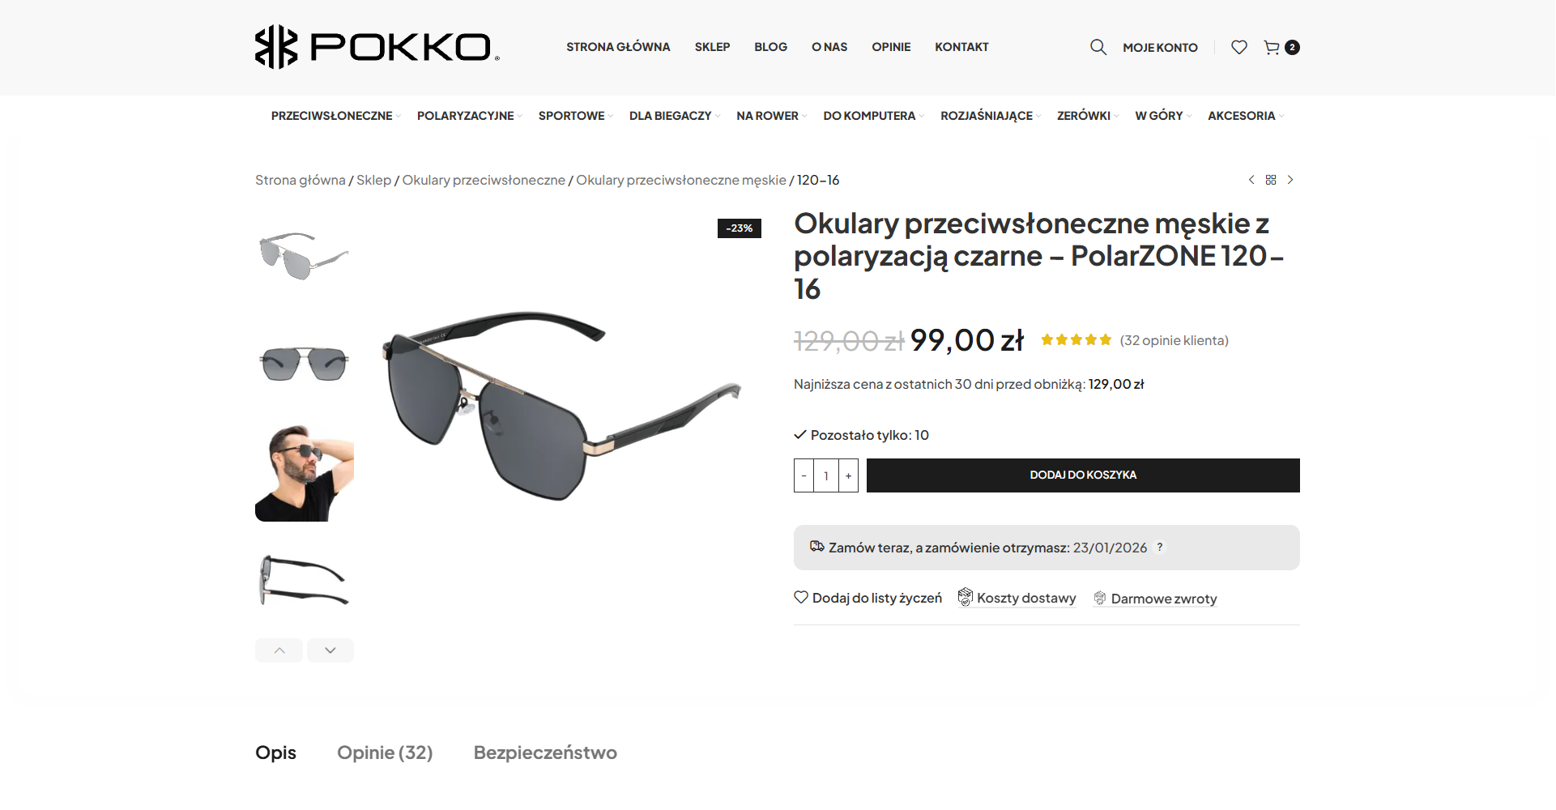Go to next product arrow
This screenshot has height=810, width=1556.
1290,180
